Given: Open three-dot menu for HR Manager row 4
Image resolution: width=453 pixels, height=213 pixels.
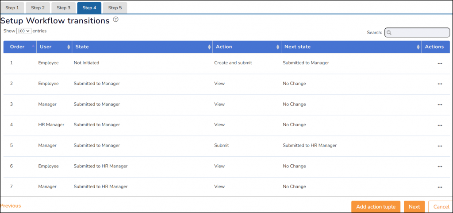Looking at the screenshot, I should (439, 125).
